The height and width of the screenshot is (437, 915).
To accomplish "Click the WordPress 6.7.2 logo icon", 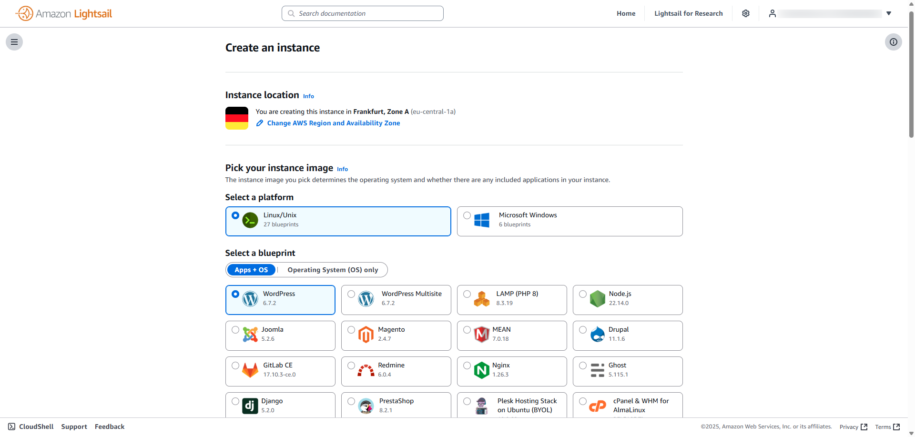I will click(250, 299).
